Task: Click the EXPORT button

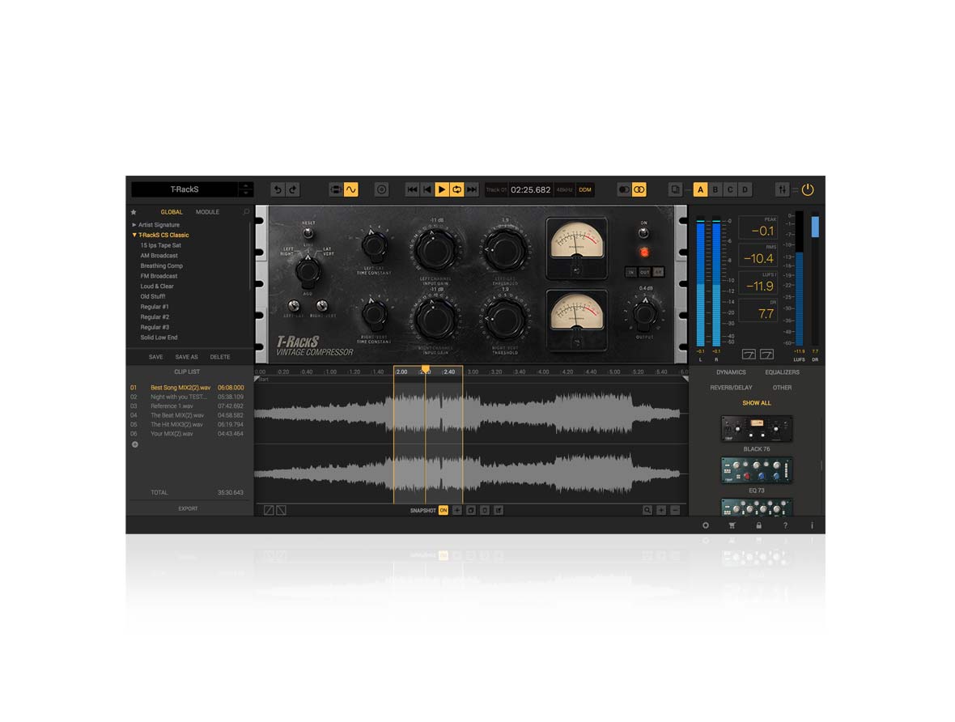Action: point(188,509)
